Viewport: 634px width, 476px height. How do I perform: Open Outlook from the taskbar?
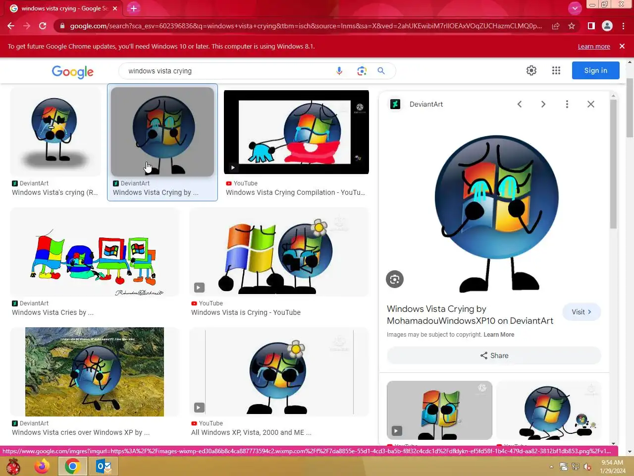click(104, 467)
